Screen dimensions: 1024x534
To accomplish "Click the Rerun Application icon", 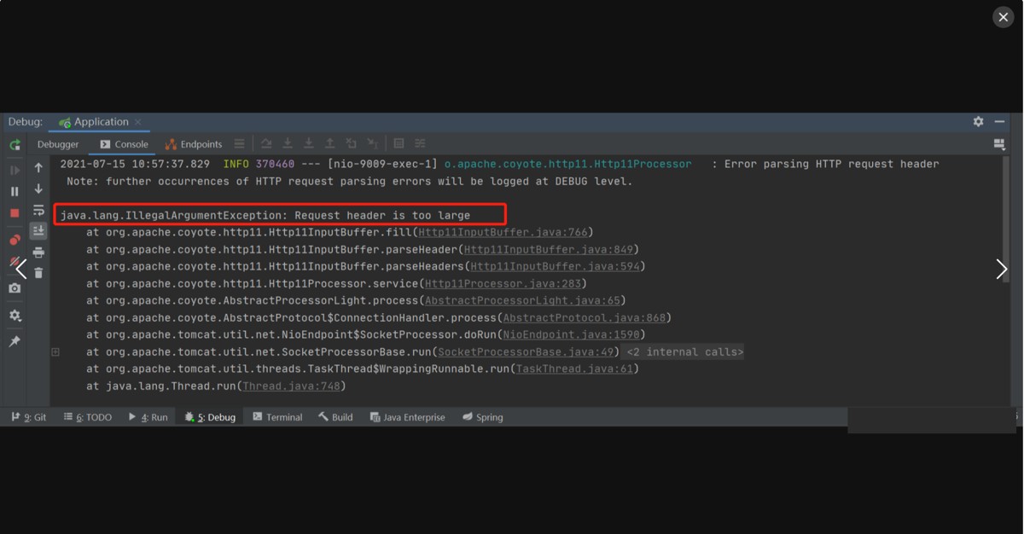I will (15, 145).
